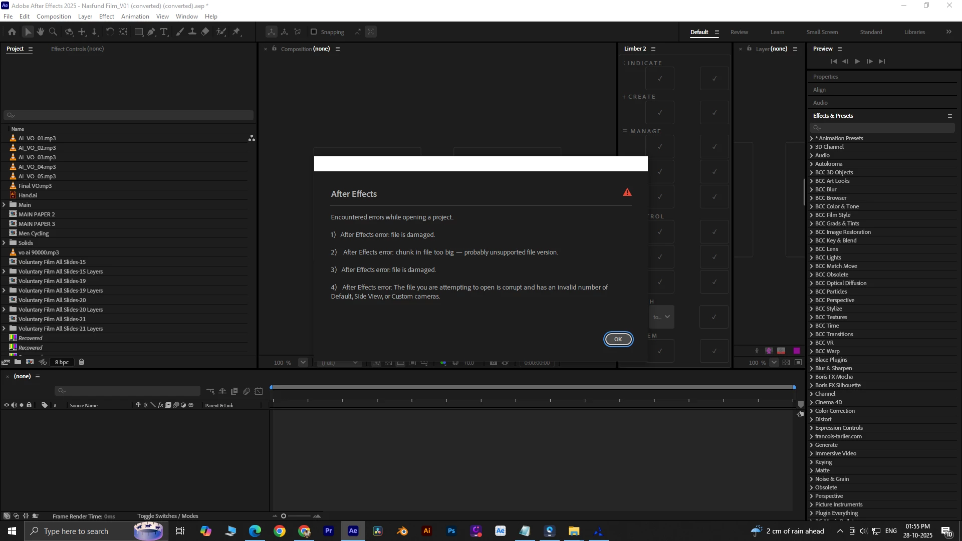
Task: Click the Home icon in toolbar
Action: [12, 32]
